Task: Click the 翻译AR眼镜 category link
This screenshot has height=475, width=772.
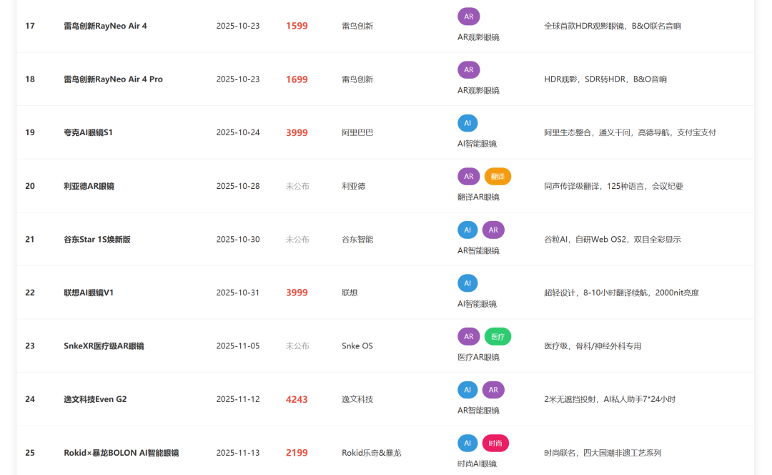Action: 478,196
